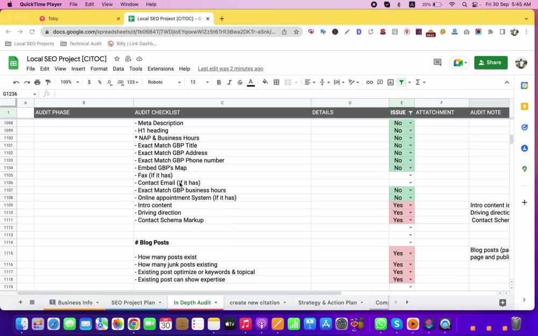Viewport: 538px width, 336px height.
Task: View the cloud document status icon
Action: coord(139,59)
